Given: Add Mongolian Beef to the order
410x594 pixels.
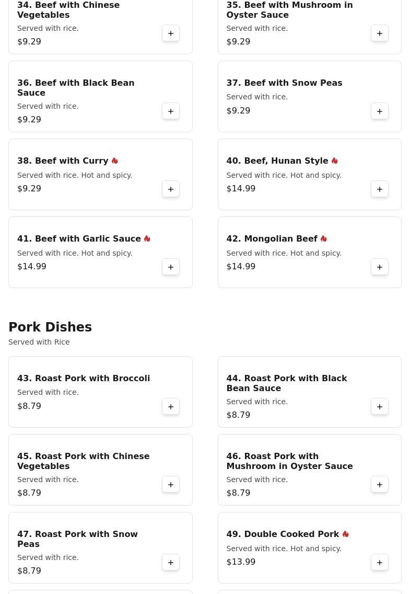Looking at the screenshot, I should point(380,267).
